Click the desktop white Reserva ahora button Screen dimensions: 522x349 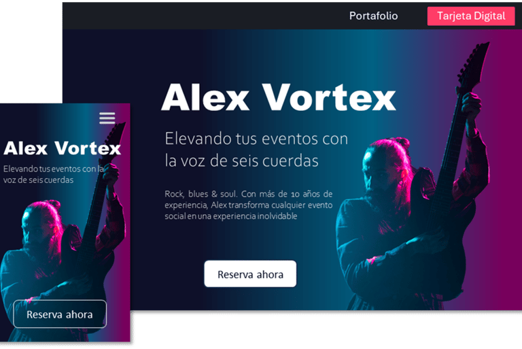coord(250,273)
